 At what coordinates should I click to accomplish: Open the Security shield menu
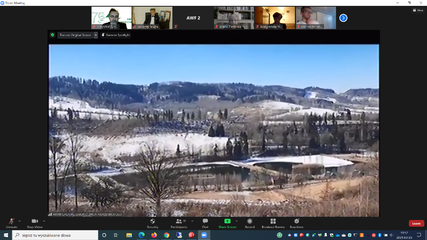coord(153,223)
